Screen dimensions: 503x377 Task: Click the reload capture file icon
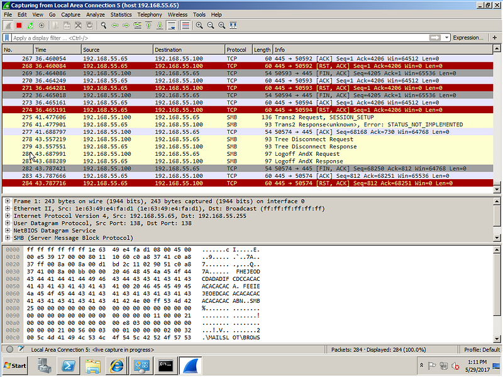[89, 26]
